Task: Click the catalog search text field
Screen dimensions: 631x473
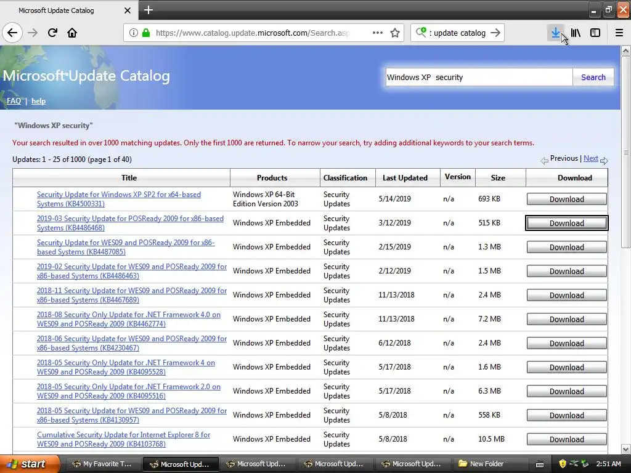Action: pos(479,77)
